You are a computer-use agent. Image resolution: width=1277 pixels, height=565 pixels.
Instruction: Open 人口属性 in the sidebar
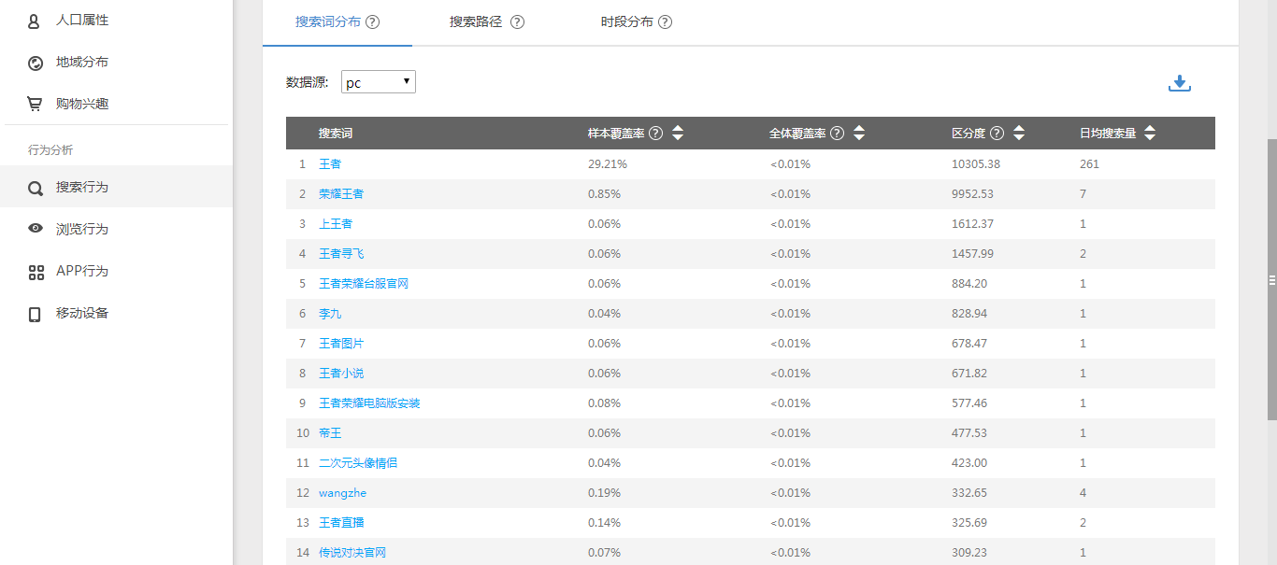[x=82, y=20]
